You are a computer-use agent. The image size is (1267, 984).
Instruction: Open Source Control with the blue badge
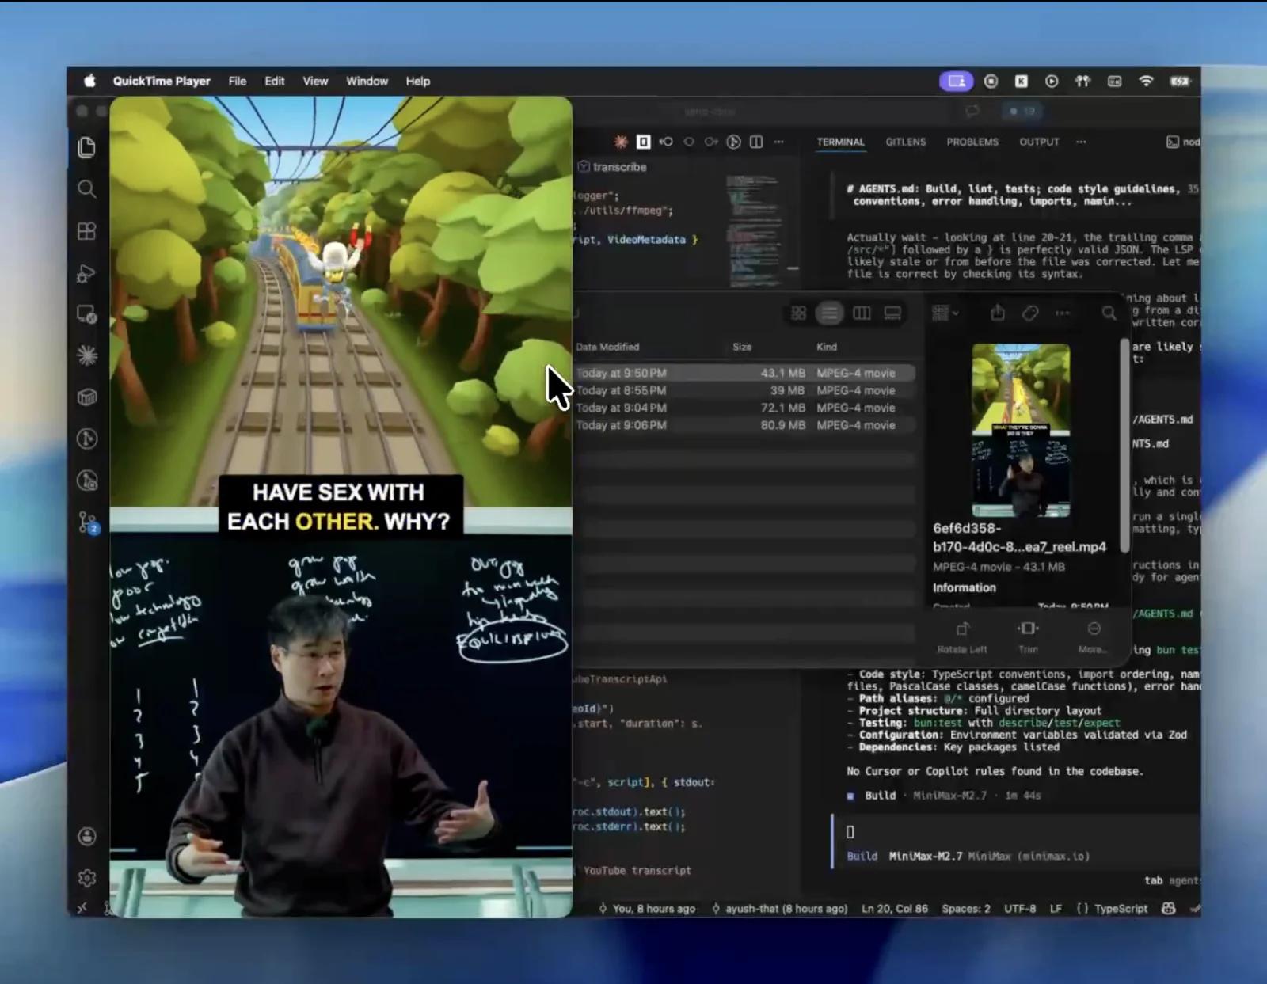(88, 522)
